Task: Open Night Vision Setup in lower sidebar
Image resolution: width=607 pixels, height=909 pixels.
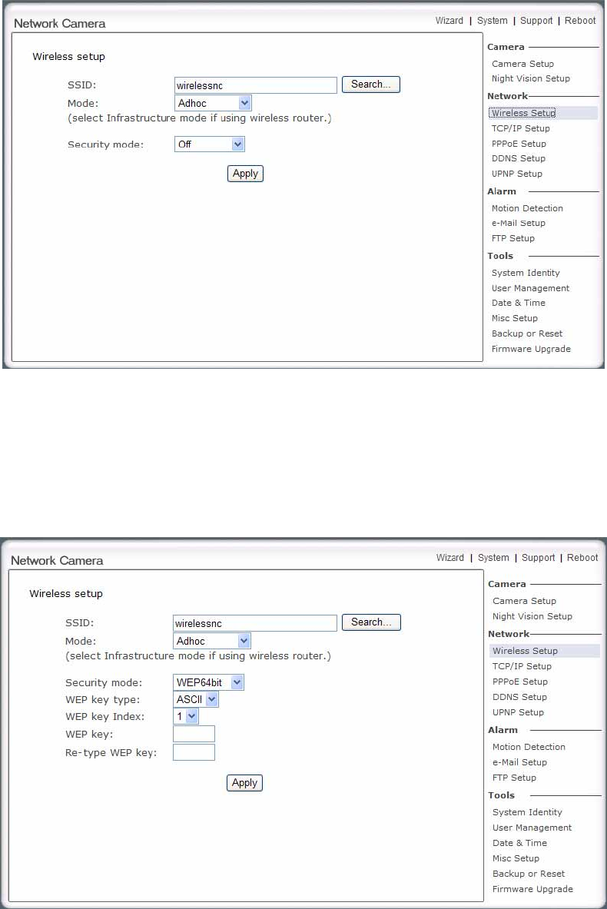Action: [532, 616]
